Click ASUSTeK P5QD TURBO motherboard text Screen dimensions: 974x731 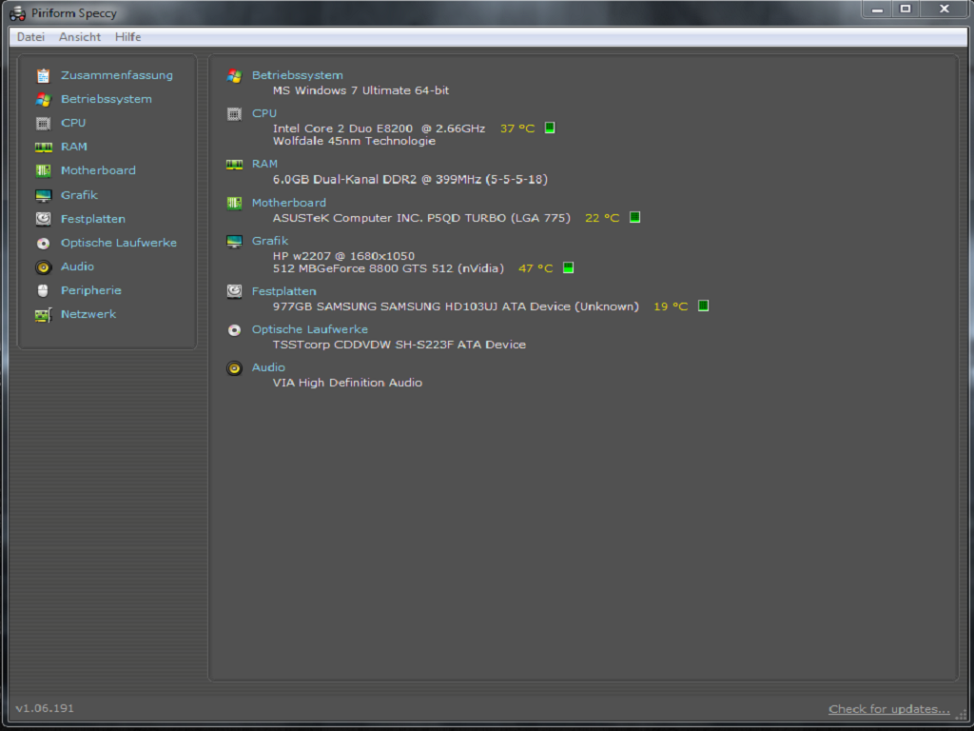tap(421, 218)
